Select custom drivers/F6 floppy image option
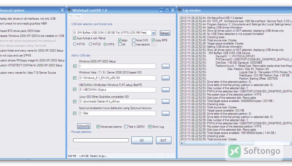The width and height of the screenshot is (292, 166). (32, 60)
